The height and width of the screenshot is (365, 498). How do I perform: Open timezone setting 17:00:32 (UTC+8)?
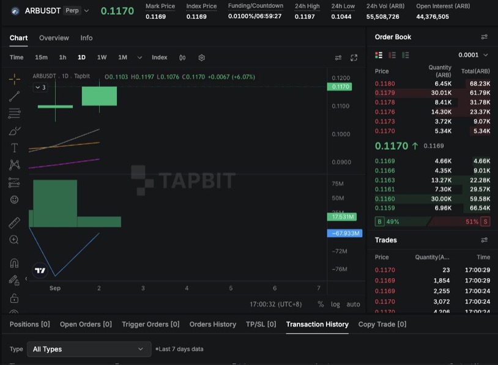click(276, 304)
